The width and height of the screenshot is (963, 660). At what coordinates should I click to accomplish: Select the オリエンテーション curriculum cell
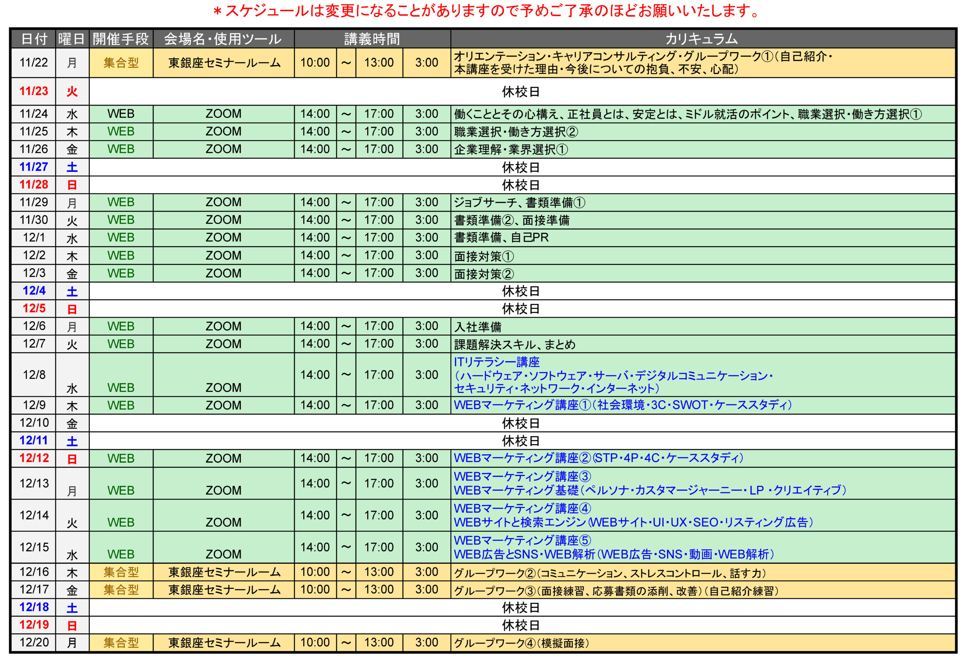click(703, 62)
